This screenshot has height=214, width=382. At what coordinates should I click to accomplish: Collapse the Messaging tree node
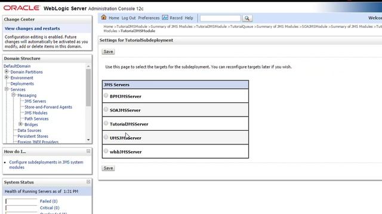tap(13, 95)
